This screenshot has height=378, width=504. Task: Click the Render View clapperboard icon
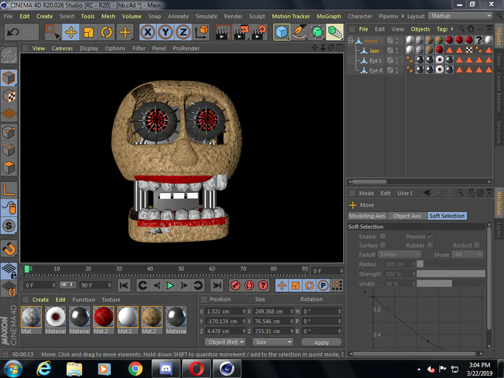pos(223,32)
